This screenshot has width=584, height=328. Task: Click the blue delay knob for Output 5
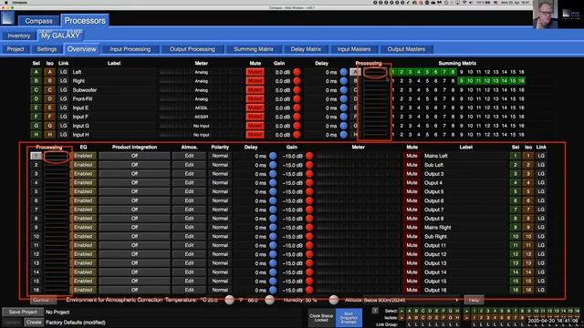[x=273, y=191]
